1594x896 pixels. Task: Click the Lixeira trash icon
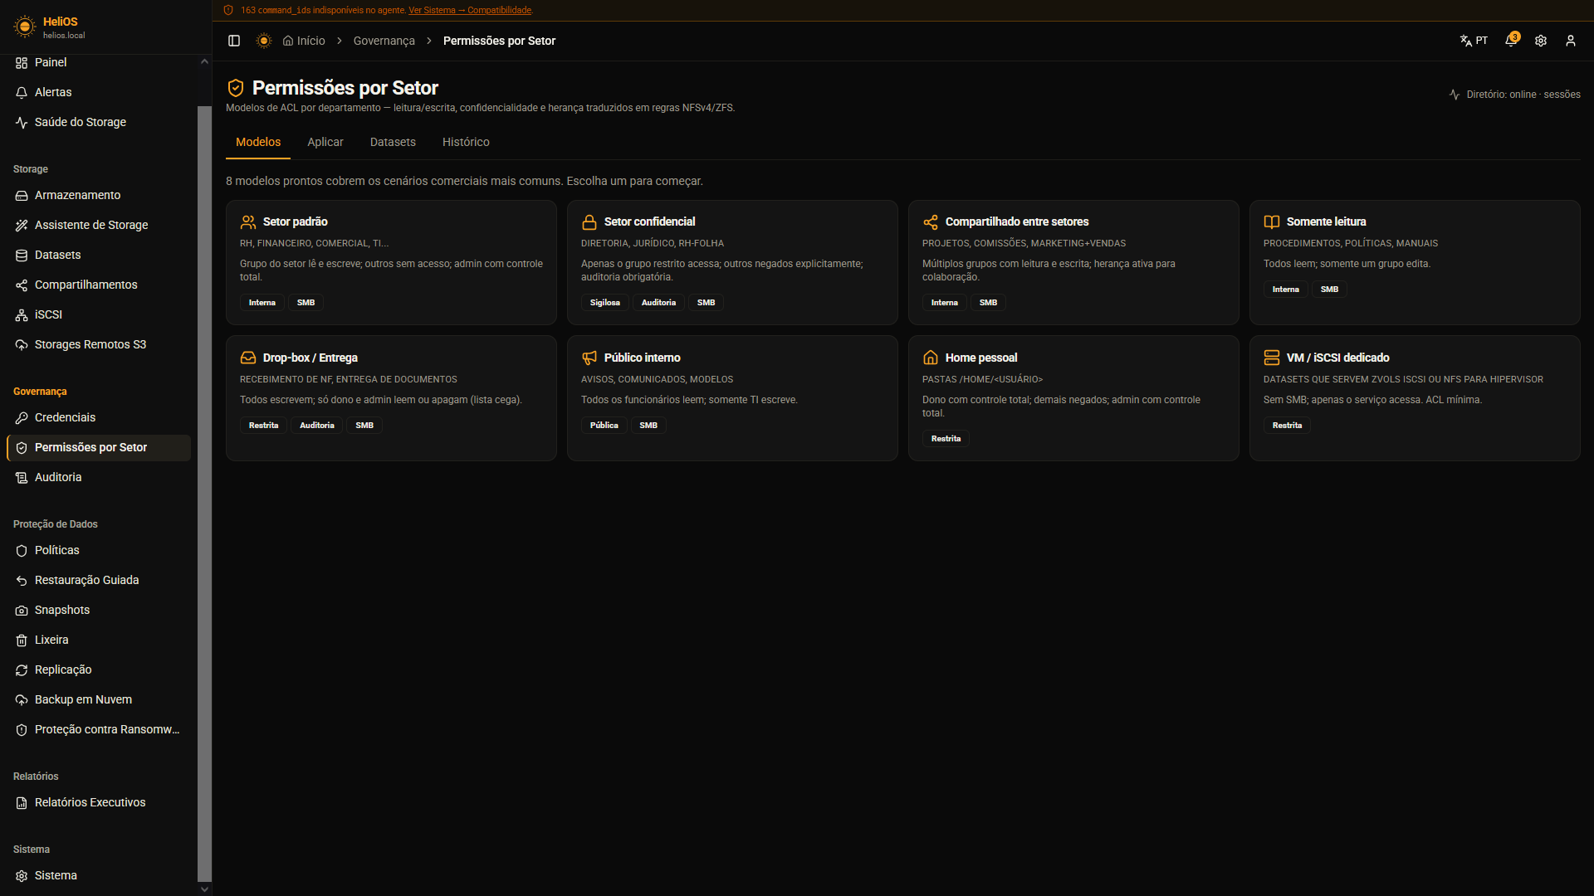pos(22,640)
